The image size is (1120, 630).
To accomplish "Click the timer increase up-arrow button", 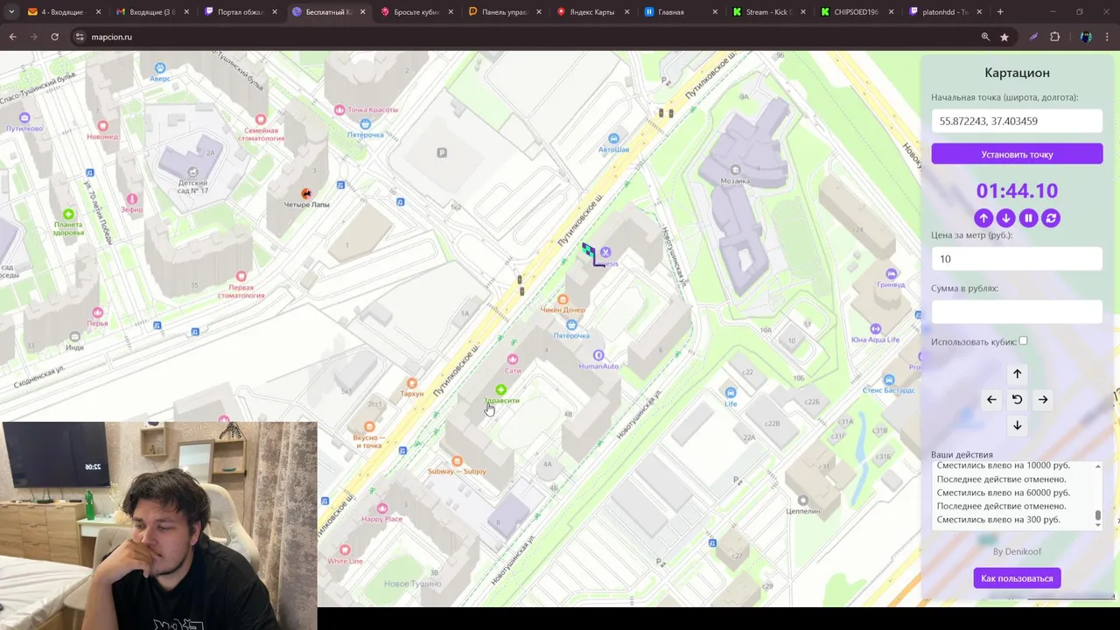I will pos(983,218).
